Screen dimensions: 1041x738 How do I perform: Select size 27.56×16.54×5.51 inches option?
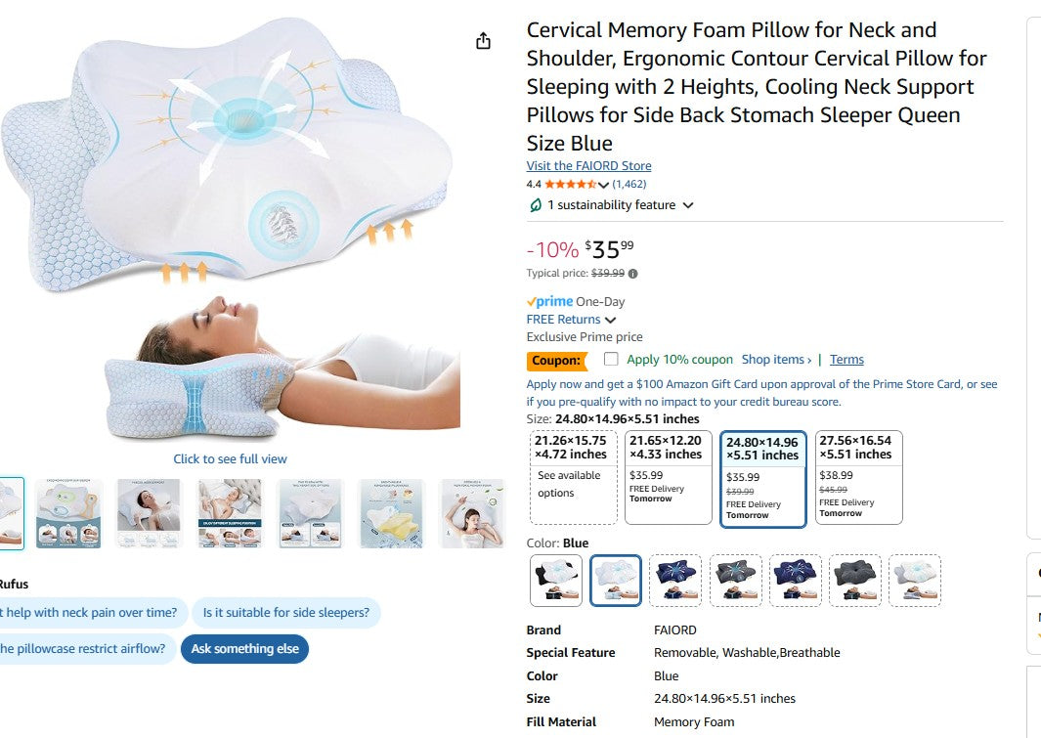(858, 477)
